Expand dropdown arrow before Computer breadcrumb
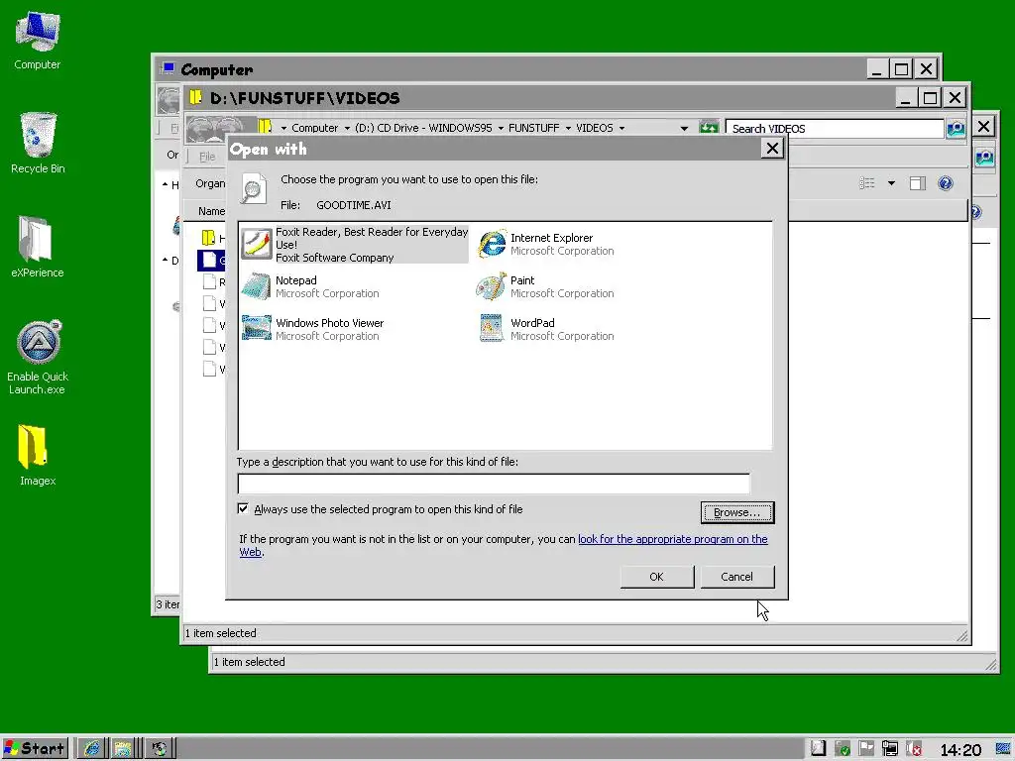 tap(283, 128)
